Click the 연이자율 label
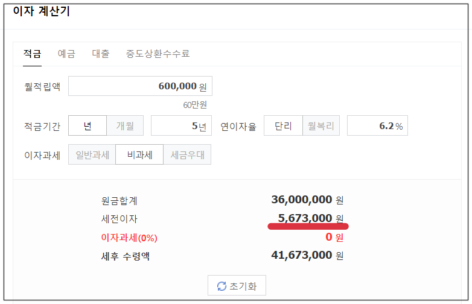Viewport: 472px width, 304px height. click(238, 126)
